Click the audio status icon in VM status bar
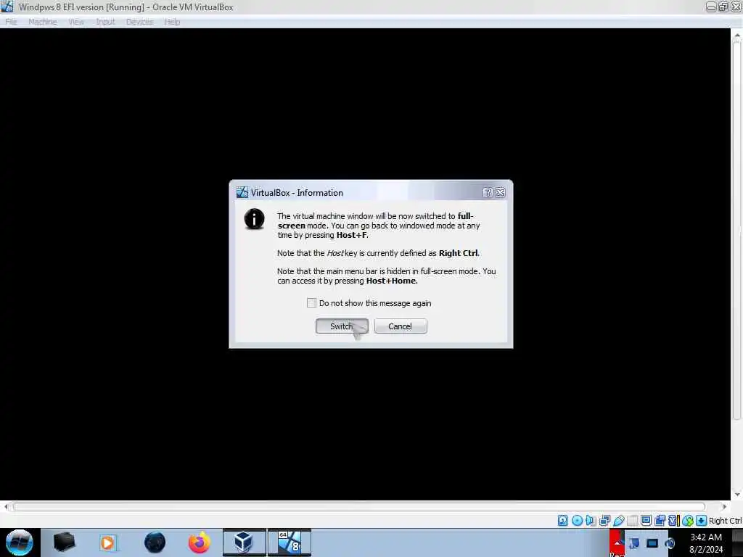This screenshot has width=743, height=557. [x=591, y=521]
